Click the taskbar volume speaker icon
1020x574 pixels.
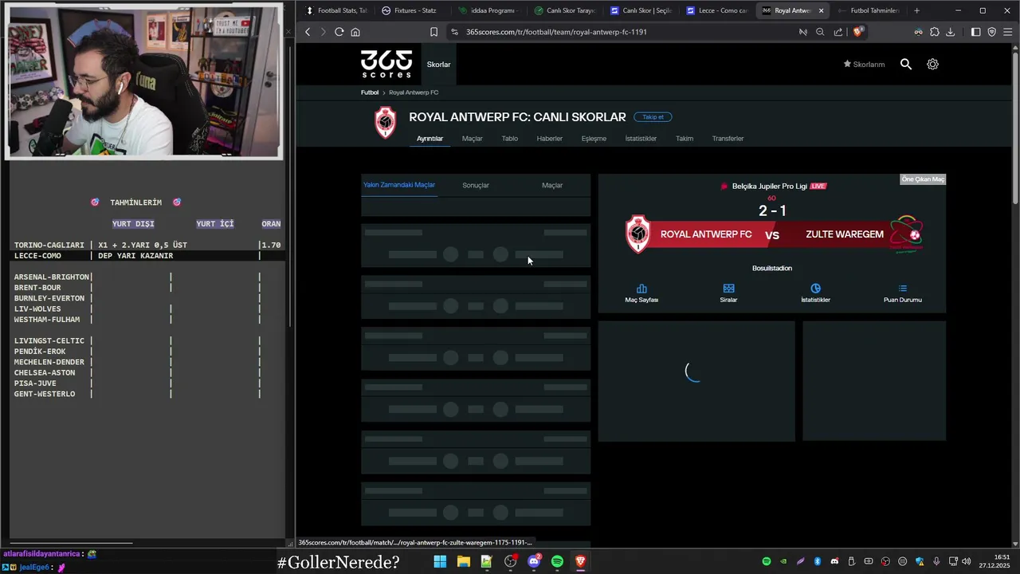pos(966,561)
